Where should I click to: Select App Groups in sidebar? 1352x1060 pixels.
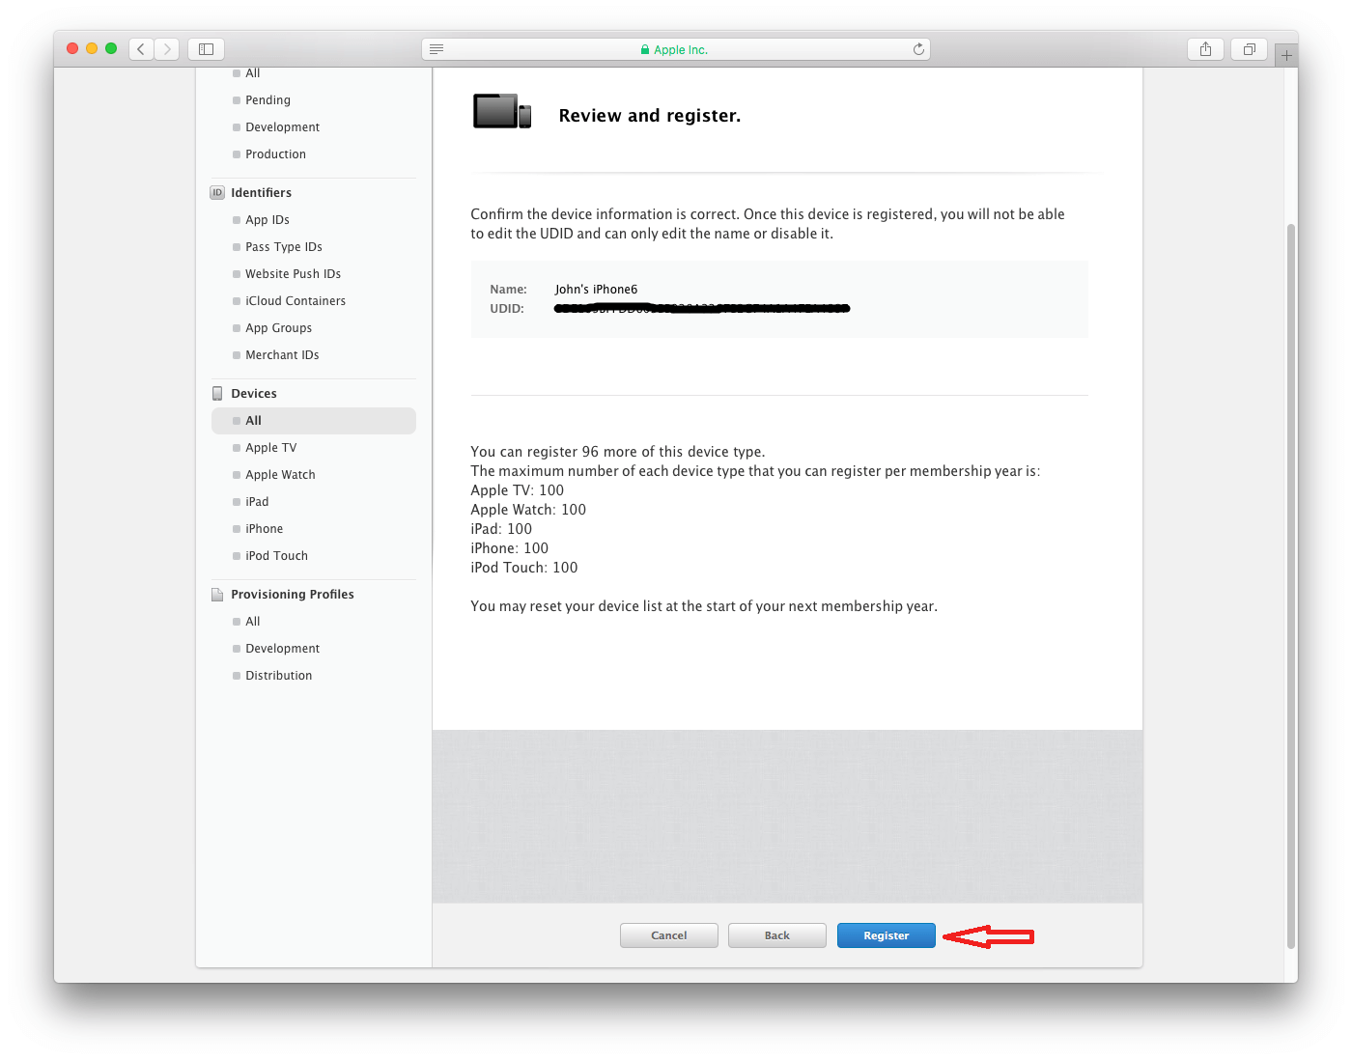(x=278, y=328)
